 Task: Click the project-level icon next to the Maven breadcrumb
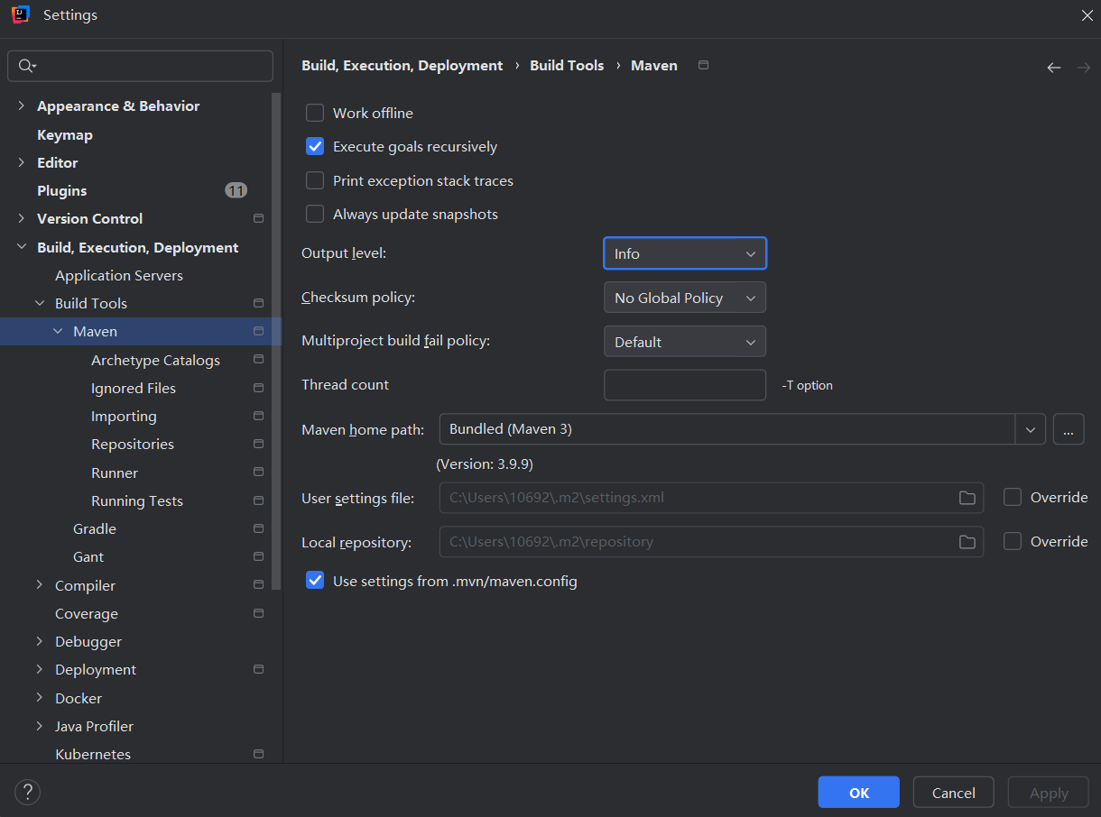704,65
